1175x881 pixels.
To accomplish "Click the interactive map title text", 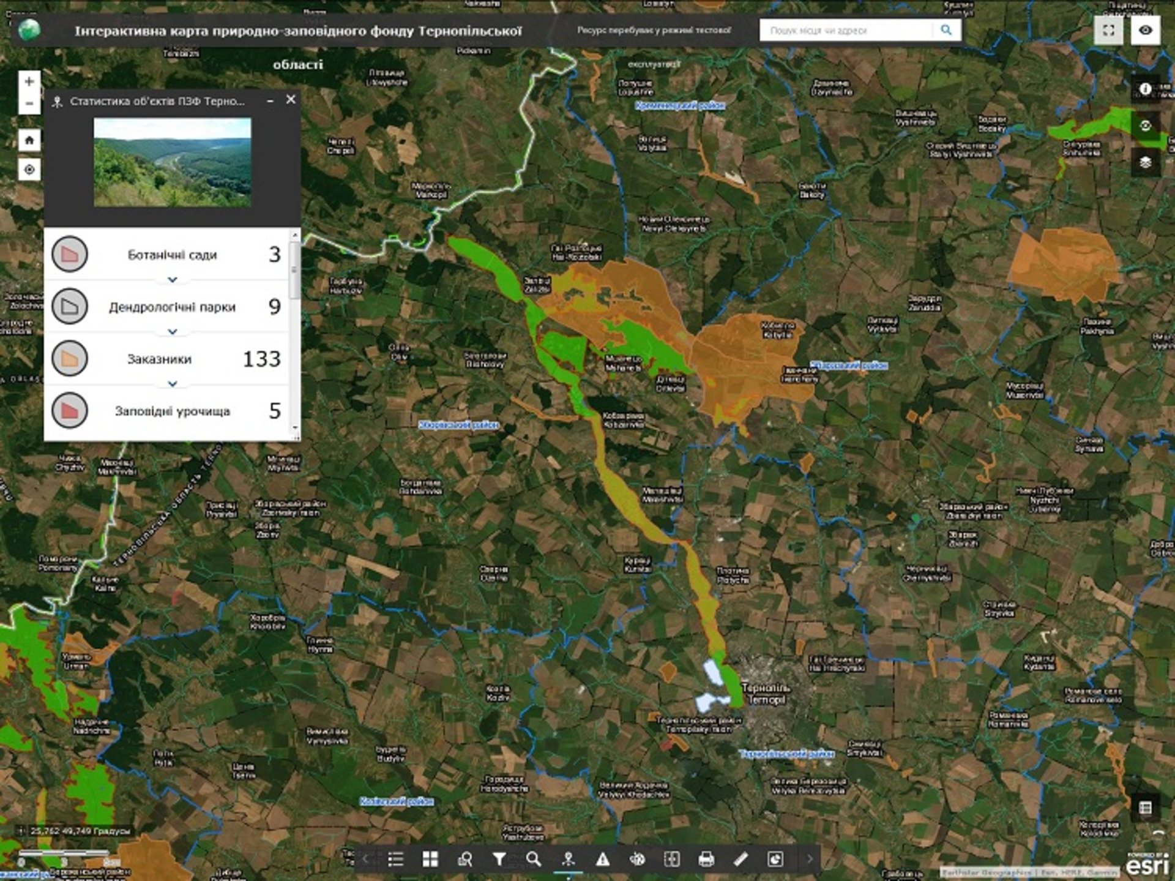I will pyautogui.click(x=298, y=31).
